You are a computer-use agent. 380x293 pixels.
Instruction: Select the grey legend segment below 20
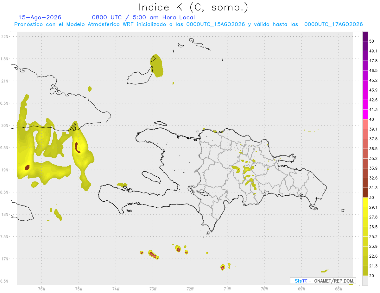(x=365, y=280)
